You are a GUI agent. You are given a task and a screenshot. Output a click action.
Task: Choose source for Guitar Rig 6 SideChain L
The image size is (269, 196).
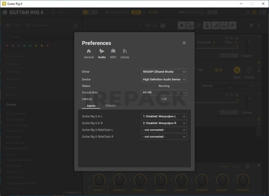164,130
